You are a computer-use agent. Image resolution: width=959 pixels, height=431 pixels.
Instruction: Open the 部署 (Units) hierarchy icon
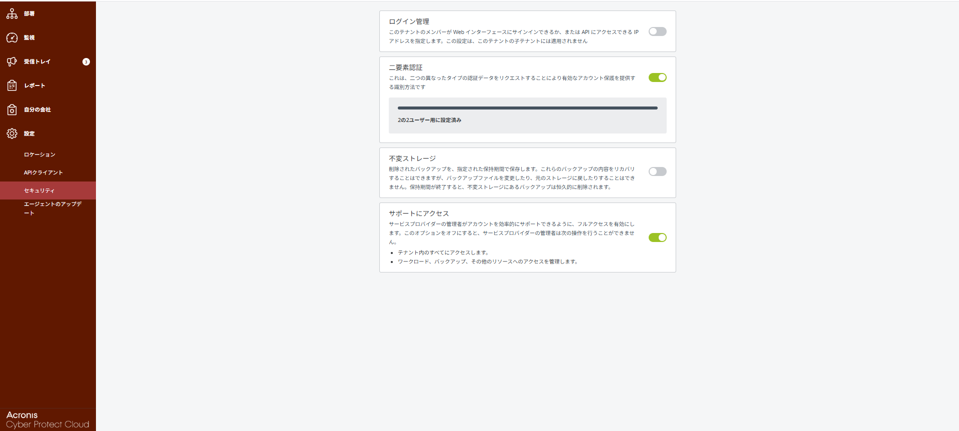tap(12, 13)
